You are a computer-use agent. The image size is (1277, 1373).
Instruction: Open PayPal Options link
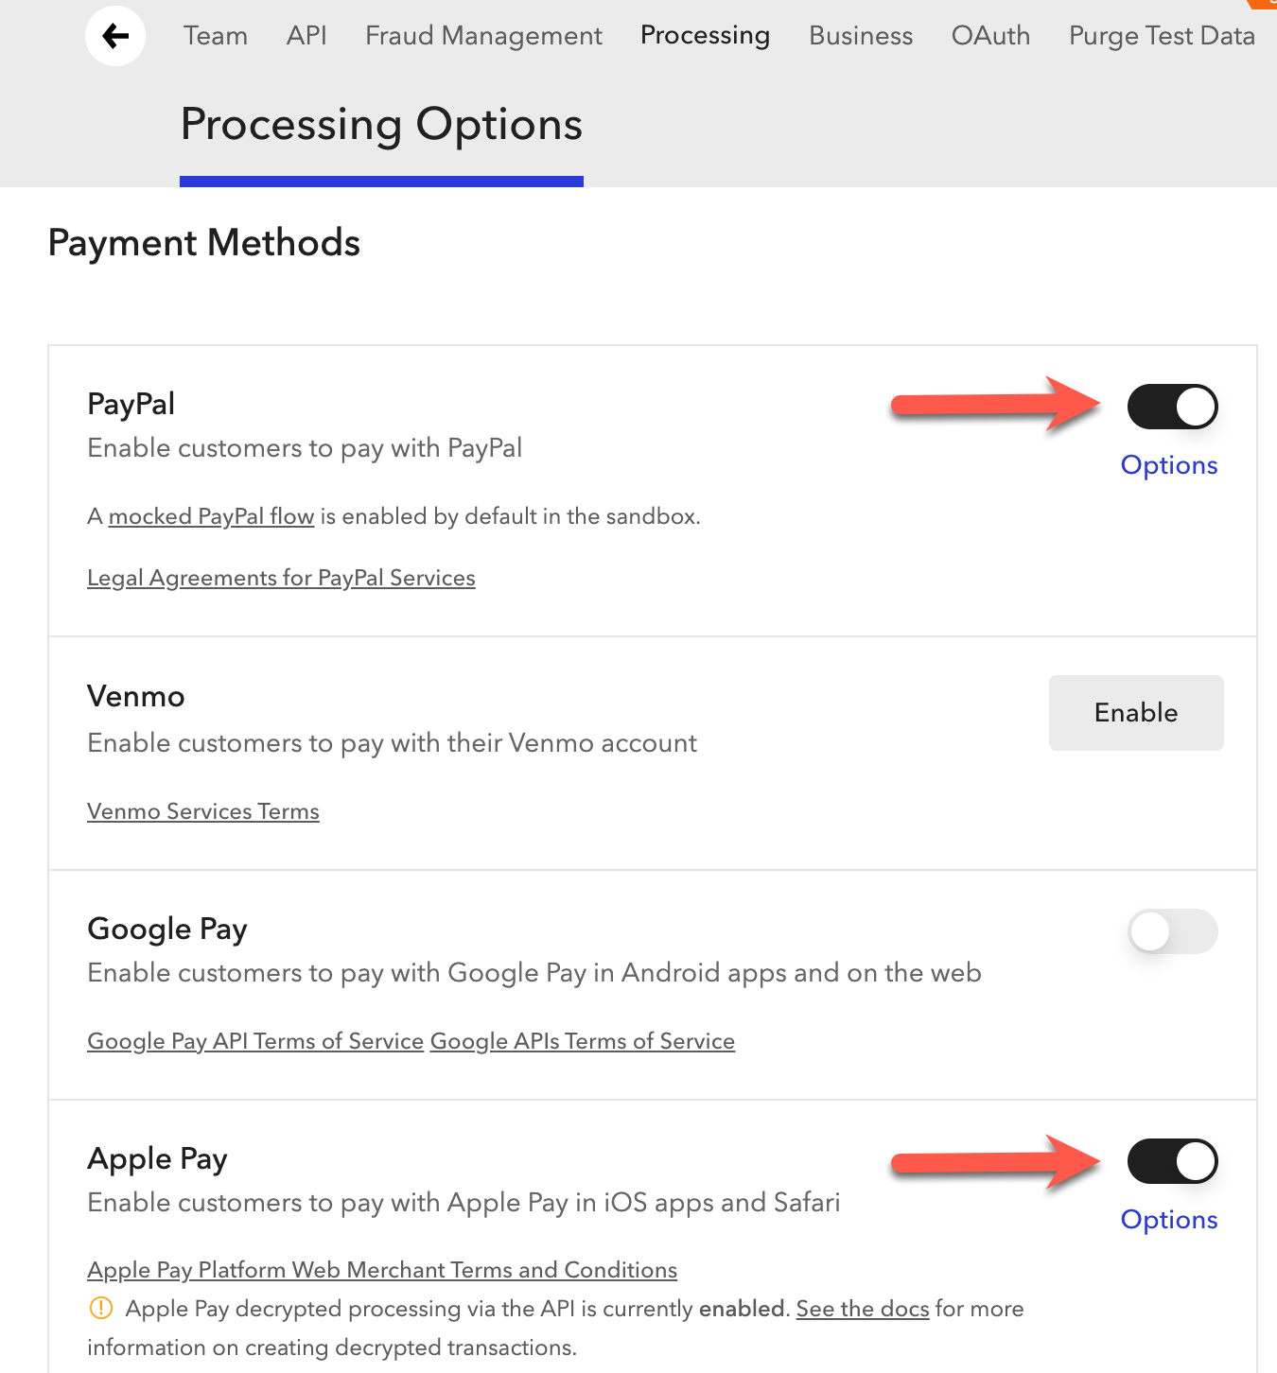(x=1169, y=465)
